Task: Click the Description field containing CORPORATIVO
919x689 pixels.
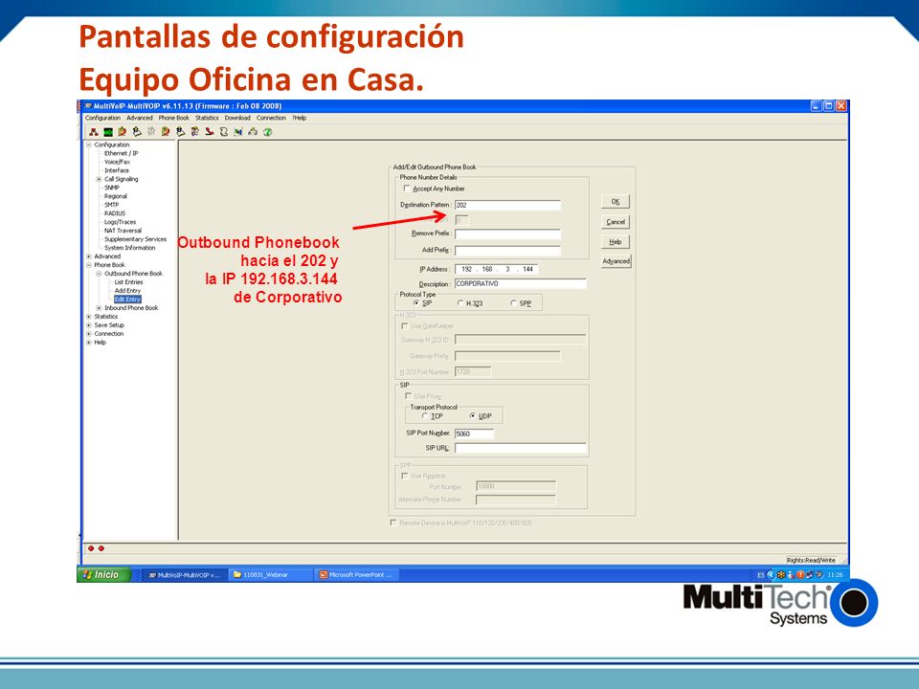Action: (521, 283)
